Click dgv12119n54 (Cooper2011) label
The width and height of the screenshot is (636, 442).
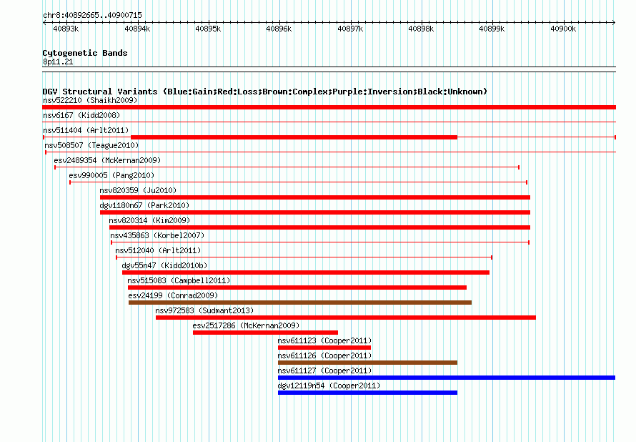[x=329, y=385]
